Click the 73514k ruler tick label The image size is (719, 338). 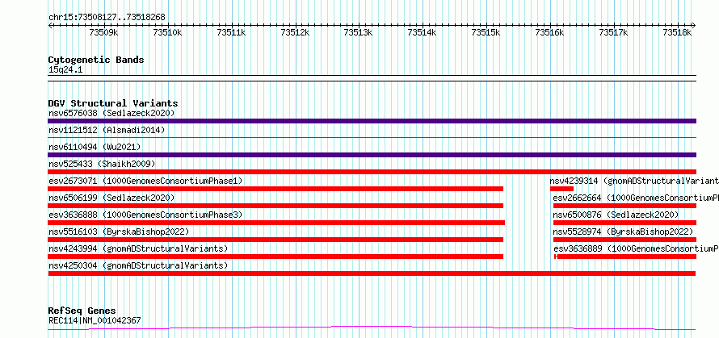423,32
